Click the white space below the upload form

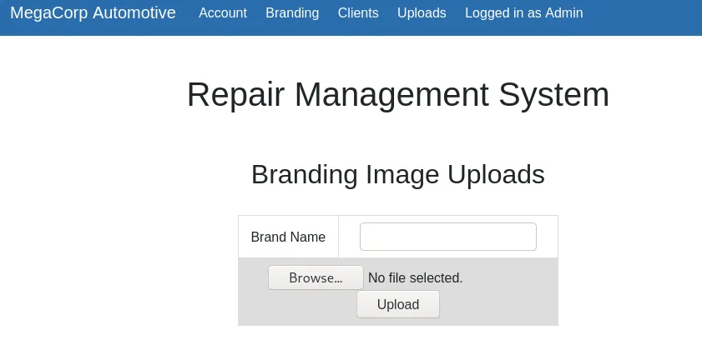click(x=397, y=343)
